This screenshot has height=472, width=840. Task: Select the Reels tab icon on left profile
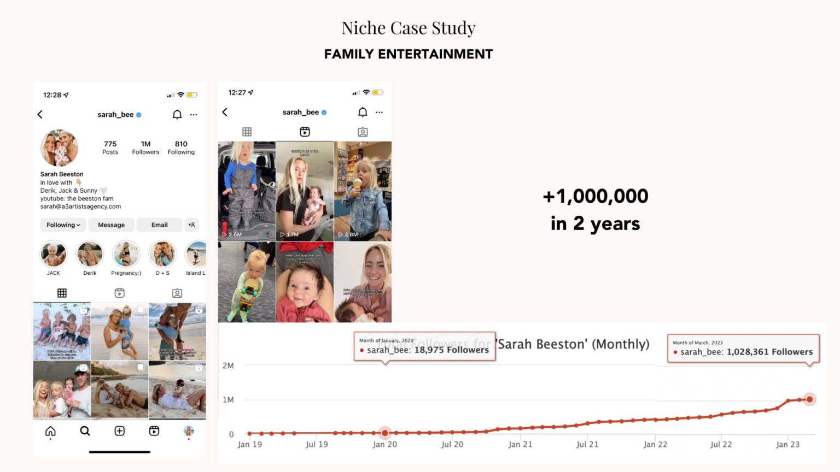tap(119, 293)
